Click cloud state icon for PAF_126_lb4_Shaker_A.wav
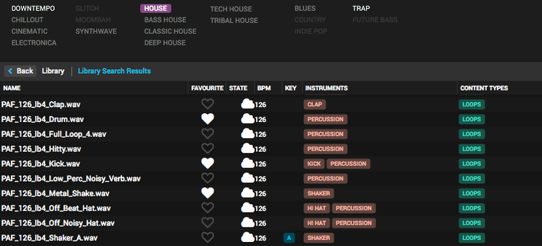This screenshot has height=246, width=542. (x=247, y=237)
